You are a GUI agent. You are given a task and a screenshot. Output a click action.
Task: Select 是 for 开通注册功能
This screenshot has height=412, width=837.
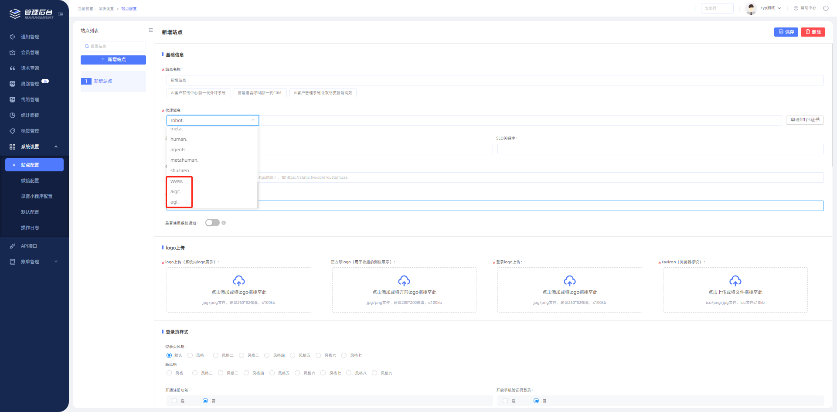[x=174, y=401]
